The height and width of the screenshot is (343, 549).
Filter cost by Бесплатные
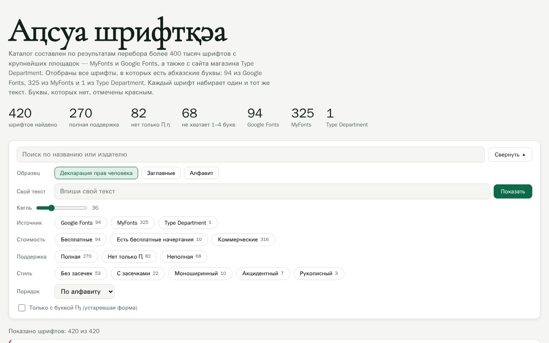(81, 239)
